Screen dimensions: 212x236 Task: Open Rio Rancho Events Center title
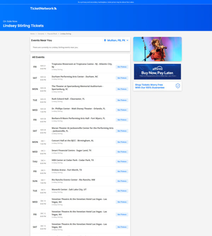click(x=73, y=180)
